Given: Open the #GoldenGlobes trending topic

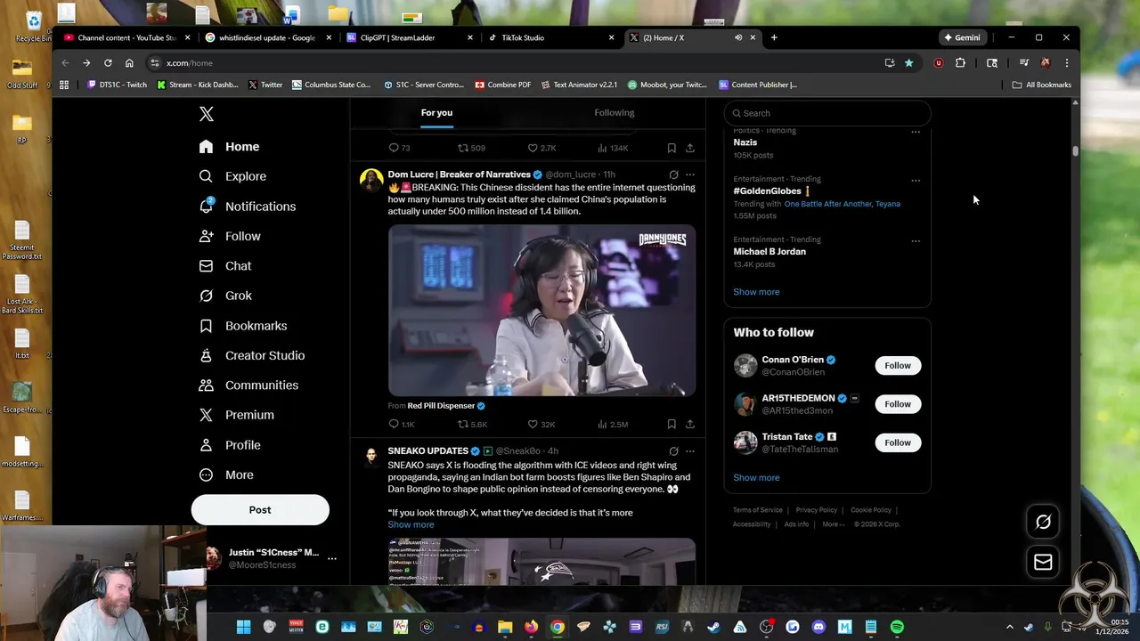Looking at the screenshot, I should [767, 191].
